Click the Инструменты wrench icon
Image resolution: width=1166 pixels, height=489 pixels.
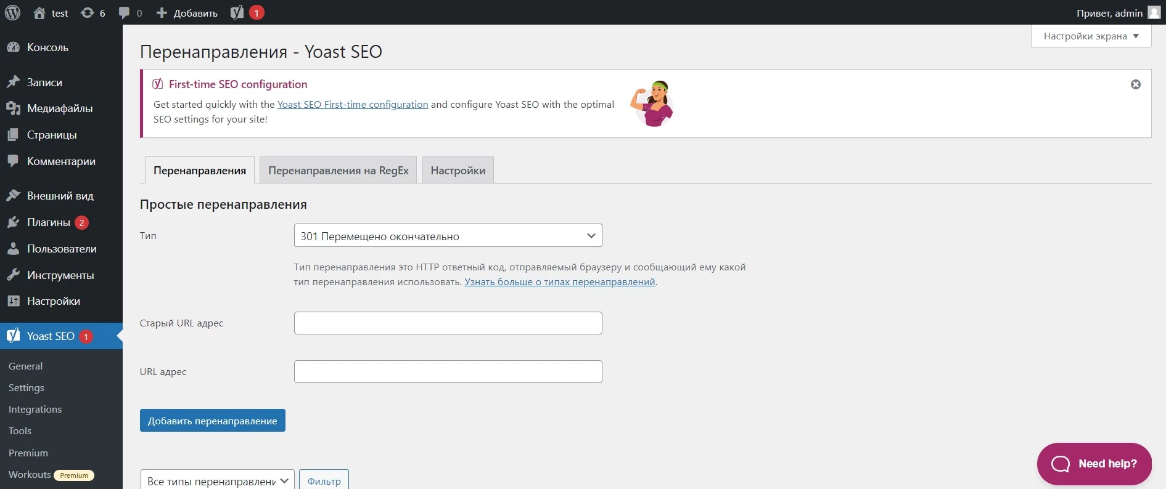[13, 275]
